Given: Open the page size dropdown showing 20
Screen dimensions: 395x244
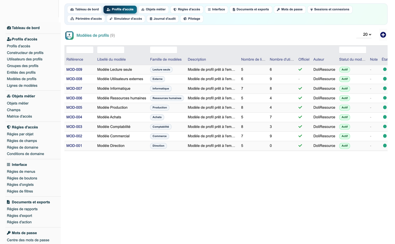Looking at the screenshot, I should [x=364, y=34].
